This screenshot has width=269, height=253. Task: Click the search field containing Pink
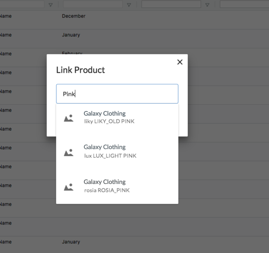(x=117, y=94)
